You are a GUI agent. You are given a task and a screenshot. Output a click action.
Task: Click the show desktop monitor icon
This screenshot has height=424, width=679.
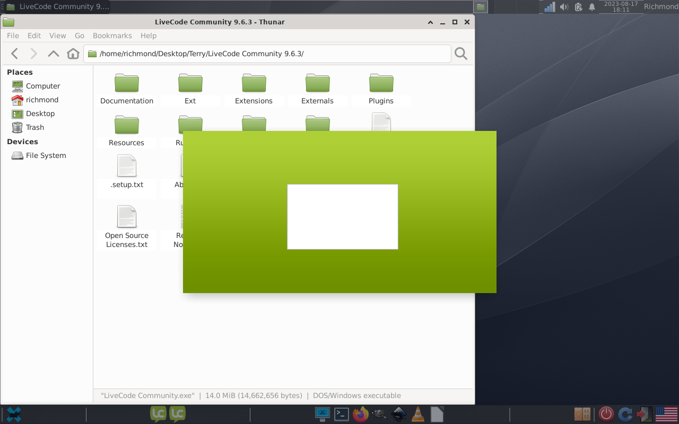[322, 414]
